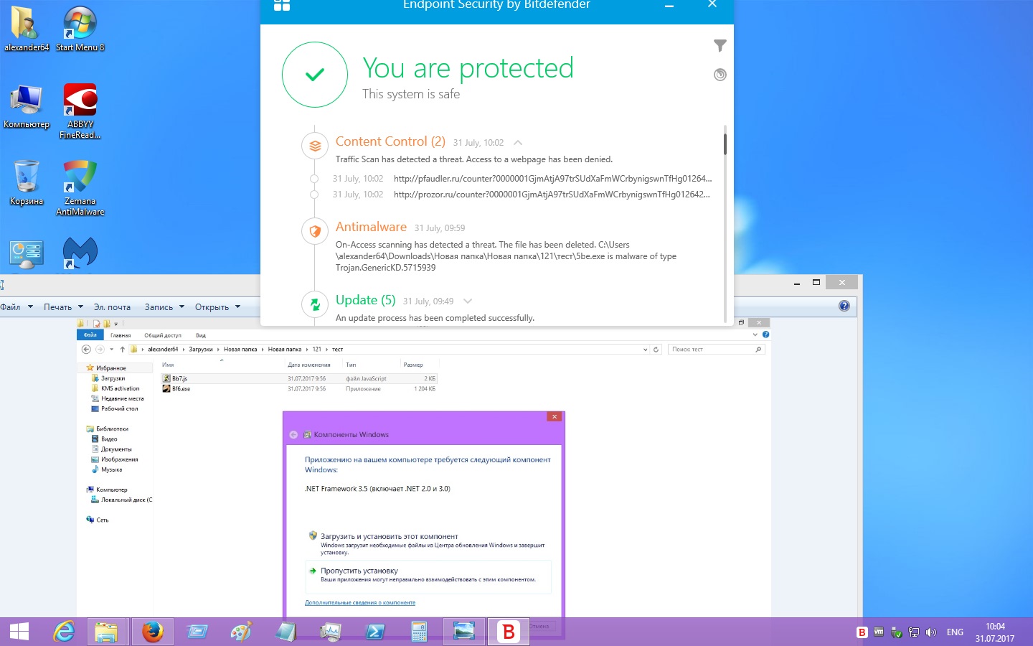Open the Документы library

(116, 449)
